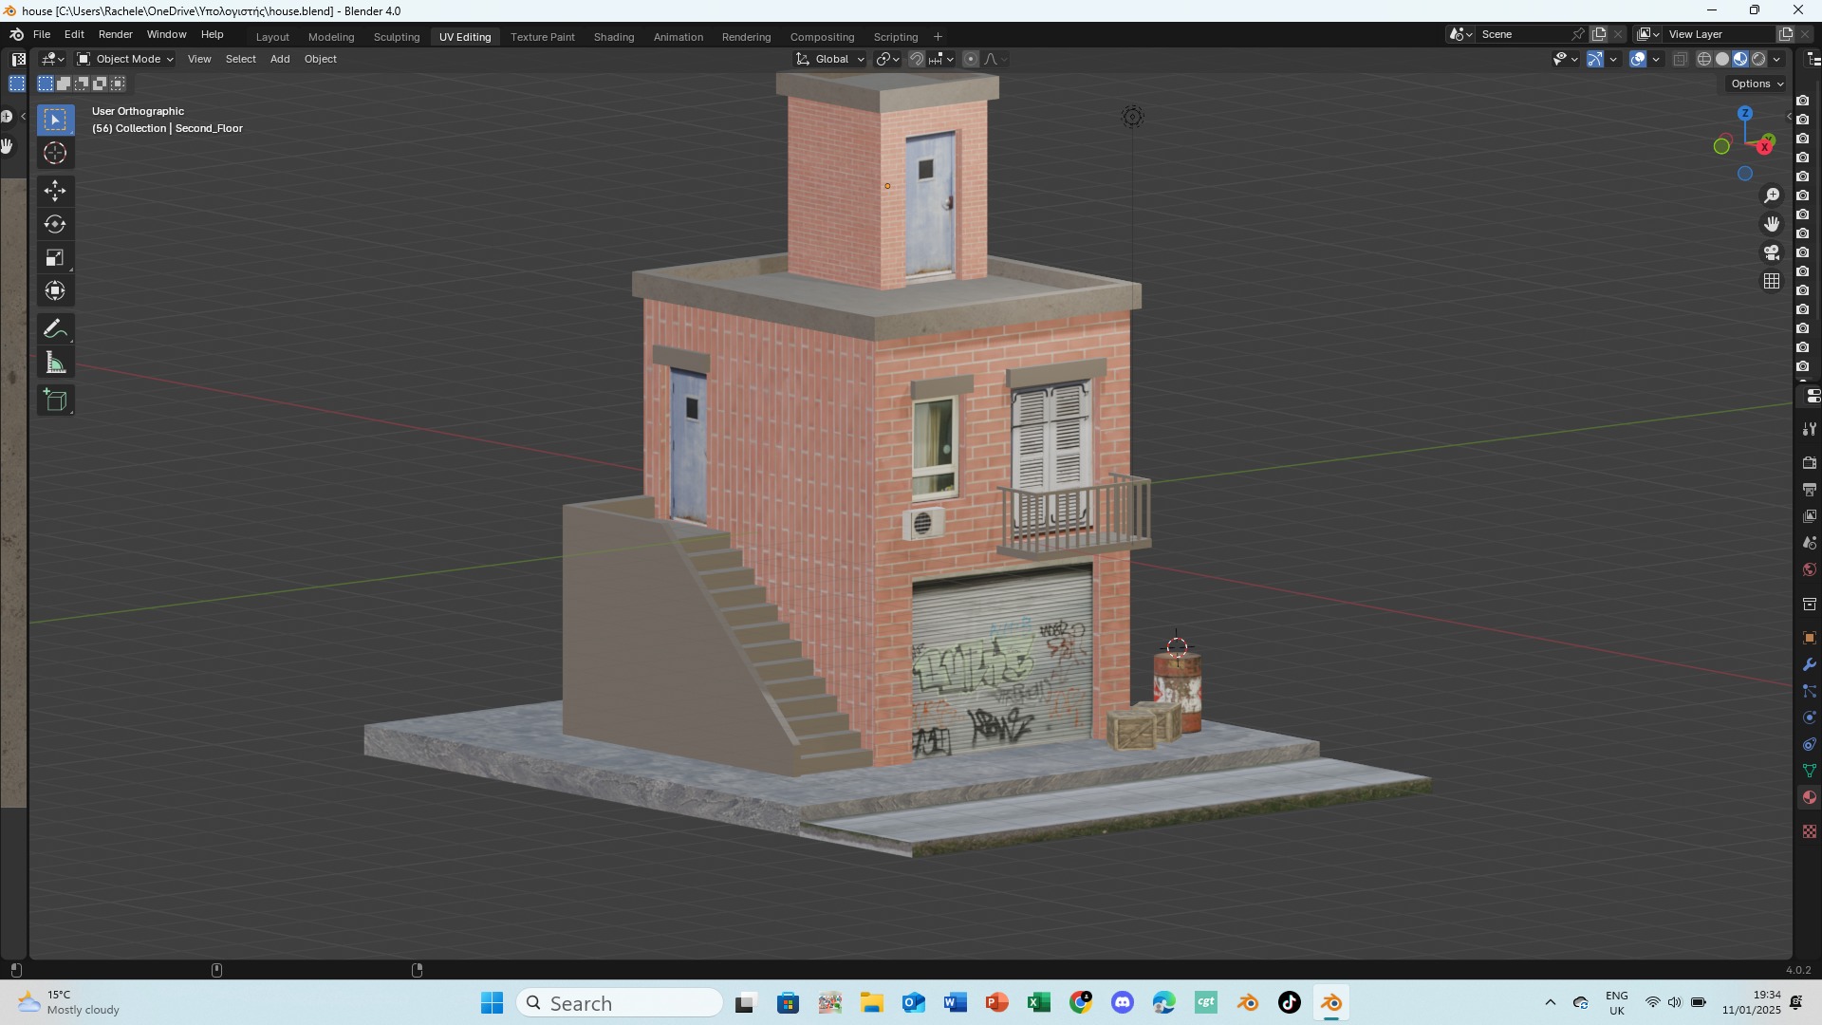Open the Object Constraints properties tab
The height and width of the screenshot is (1025, 1822).
coord(1810,744)
